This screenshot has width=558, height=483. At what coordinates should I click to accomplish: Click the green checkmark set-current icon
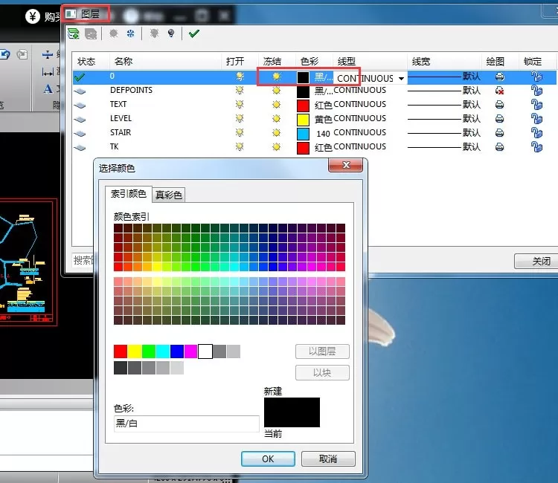point(194,33)
